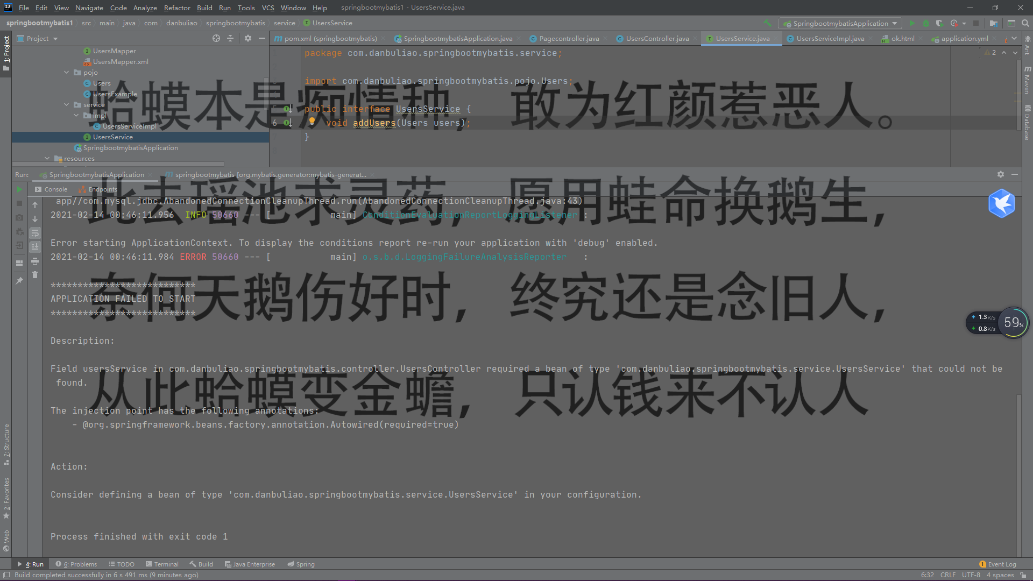
Task: Open the profiler dropdown arrow in toolbar
Action: click(x=964, y=23)
